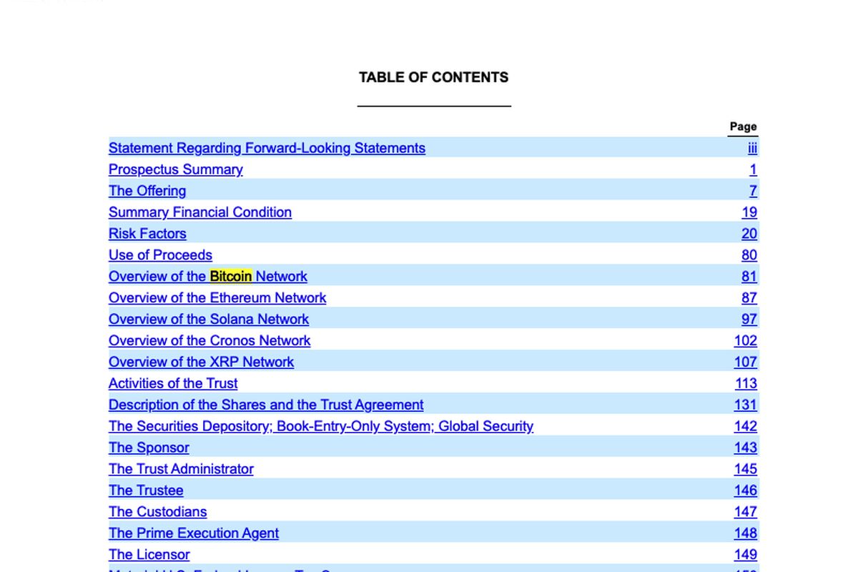Viewport: 858px width, 572px height.
Task: Select page number 7 for The Offering
Action: [753, 191]
